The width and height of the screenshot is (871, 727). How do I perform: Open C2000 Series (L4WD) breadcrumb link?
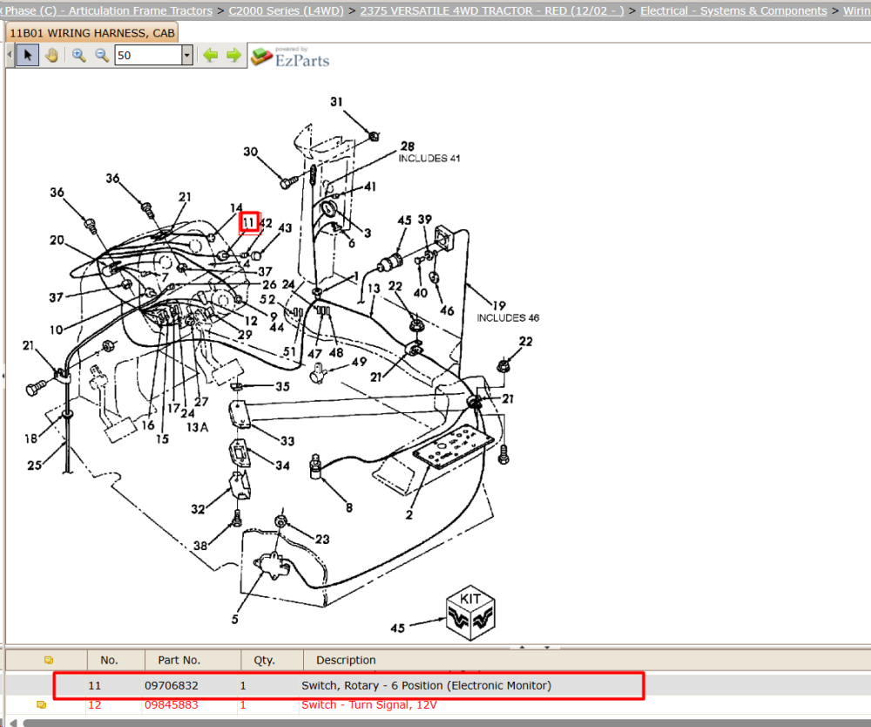(x=286, y=10)
